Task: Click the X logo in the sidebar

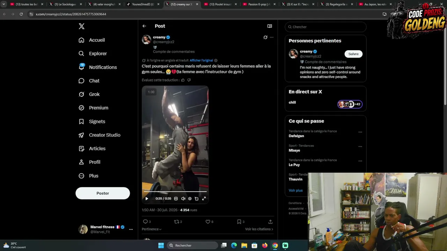Action: point(81,26)
